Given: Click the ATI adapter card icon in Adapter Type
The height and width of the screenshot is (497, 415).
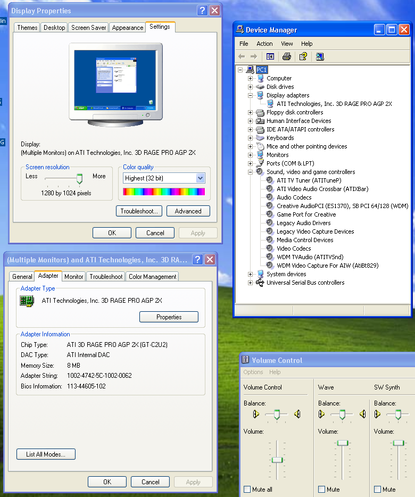Looking at the screenshot, I should (27, 301).
